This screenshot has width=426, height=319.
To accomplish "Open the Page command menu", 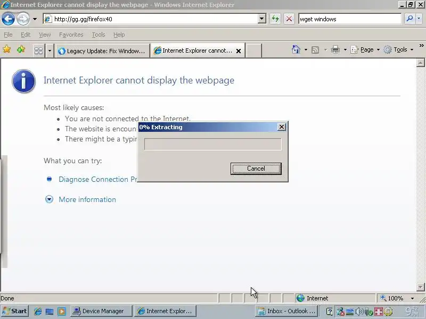I will pyautogui.click(x=365, y=49).
